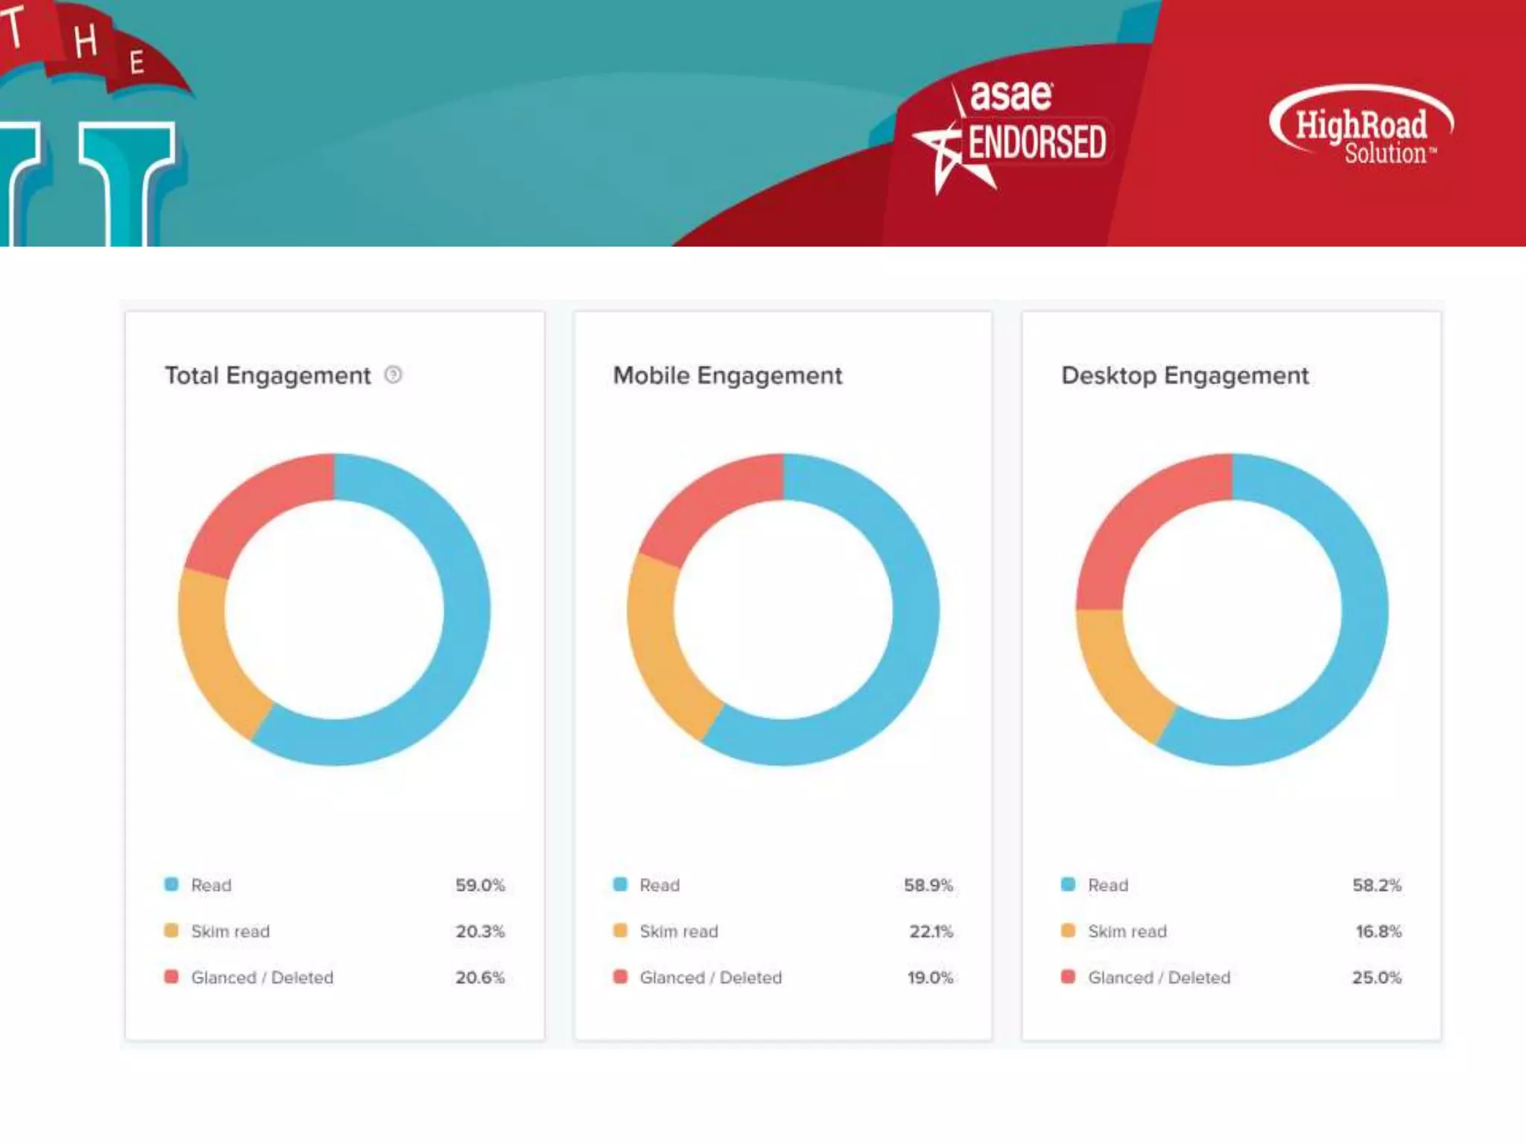Click red Glanced / Deleted marker in Total Engagement
Screen dimensions: 1526x1144
[171, 976]
